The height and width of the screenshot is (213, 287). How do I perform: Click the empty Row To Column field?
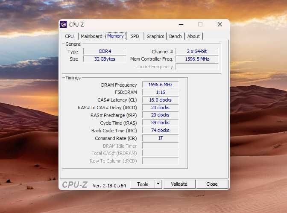click(x=160, y=161)
